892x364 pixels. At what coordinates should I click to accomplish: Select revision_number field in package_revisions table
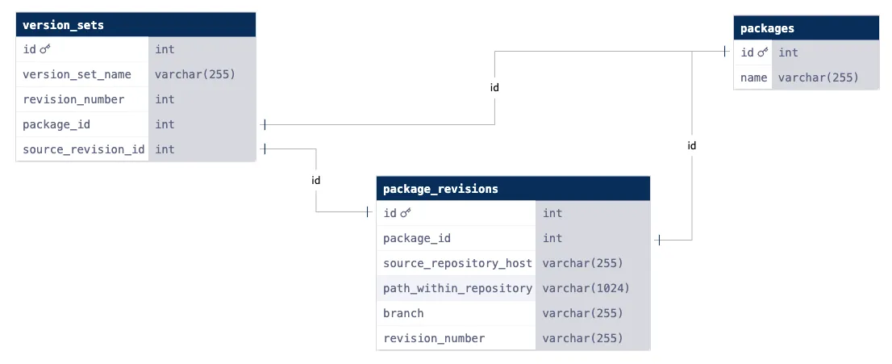[434, 338]
